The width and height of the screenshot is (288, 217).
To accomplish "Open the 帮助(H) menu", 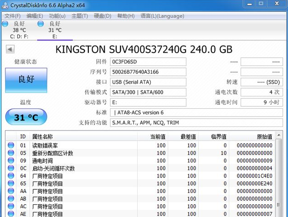I will coord(126,16).
